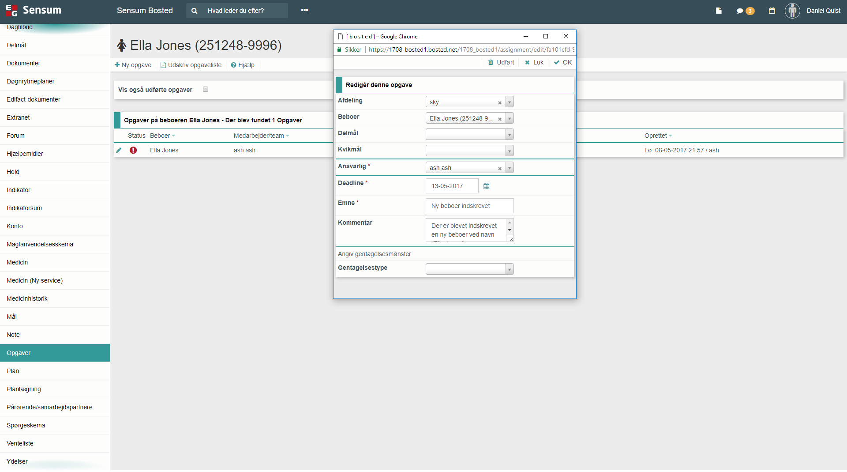Screen dimensions: 847x472
Task: Open the three-dots more menu
Action: point(304,10)
